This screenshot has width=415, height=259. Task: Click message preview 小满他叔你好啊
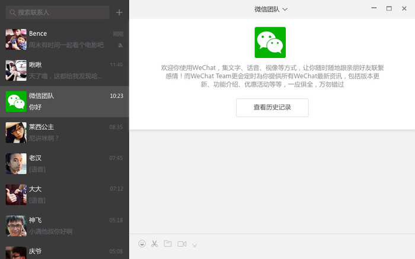click(x=50, y=232)
